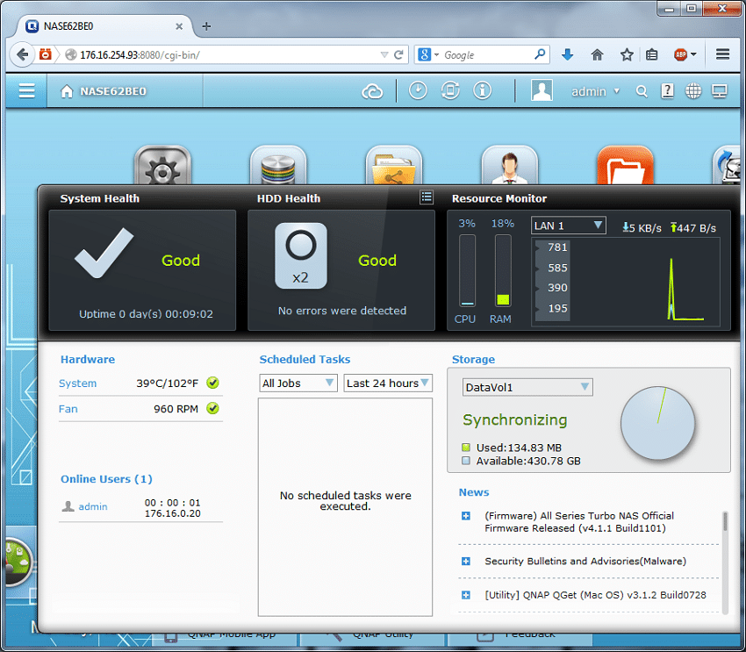This screenshot has width=746, height=652.
Task: Click the Google search input field
Action: tap(486, 54)
